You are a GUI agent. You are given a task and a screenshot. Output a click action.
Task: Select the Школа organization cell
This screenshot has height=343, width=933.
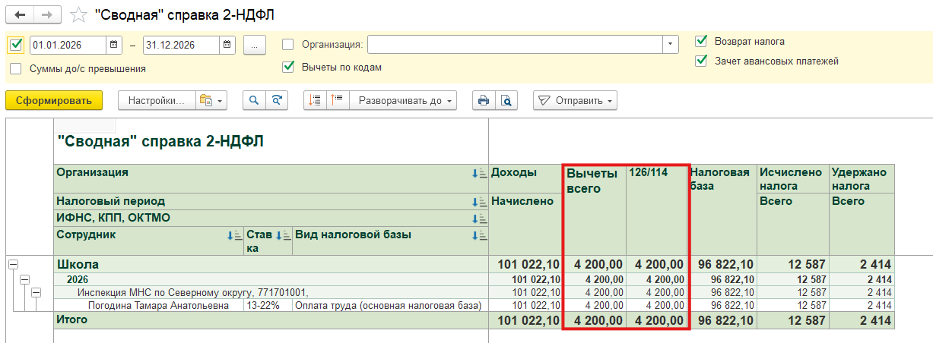pyautogui.click(x=271, y=265)
